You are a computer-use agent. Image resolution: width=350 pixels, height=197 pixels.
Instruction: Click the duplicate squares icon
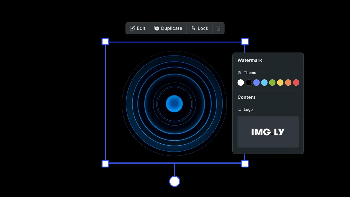tap(156, 28)
